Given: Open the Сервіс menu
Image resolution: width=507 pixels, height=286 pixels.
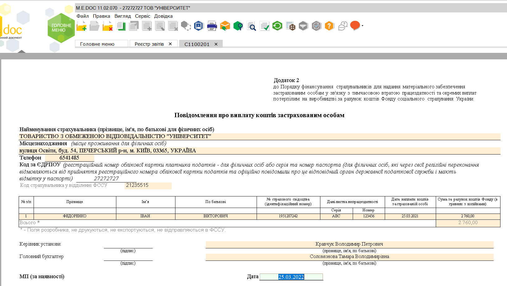Looking at the screenshot, I should pos(142,16).
